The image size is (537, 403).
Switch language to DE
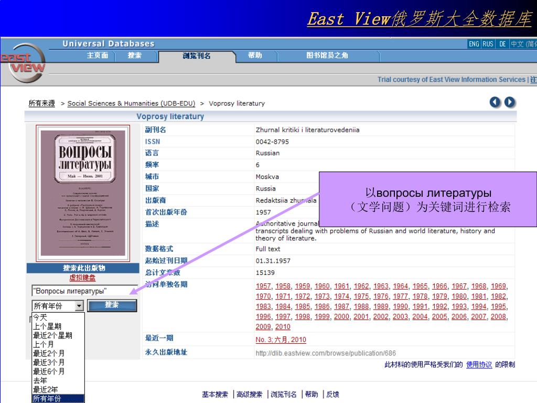click(502, 44)
